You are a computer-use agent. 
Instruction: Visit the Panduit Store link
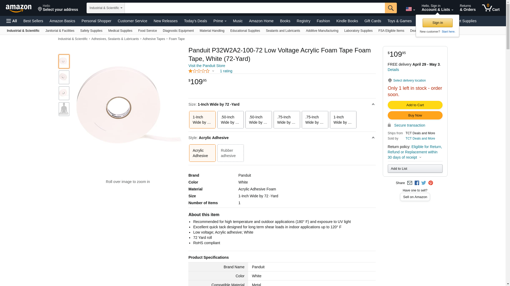point(207,66)
